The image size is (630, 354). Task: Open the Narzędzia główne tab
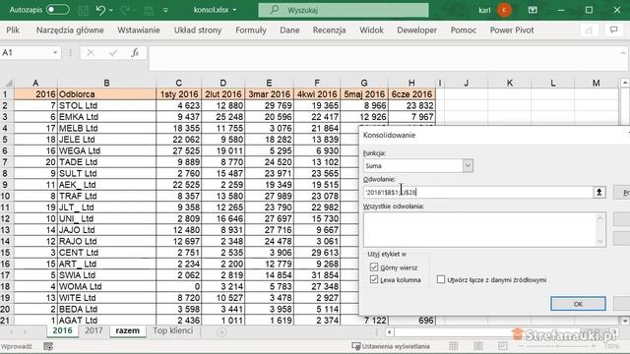coord(70,30)
